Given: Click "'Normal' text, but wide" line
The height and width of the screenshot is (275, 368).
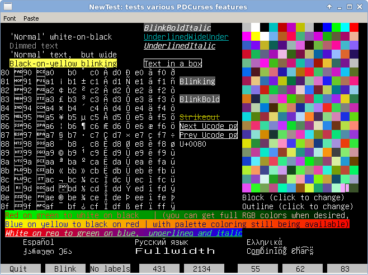Looking at the screenshot, I should click(63, 55).
